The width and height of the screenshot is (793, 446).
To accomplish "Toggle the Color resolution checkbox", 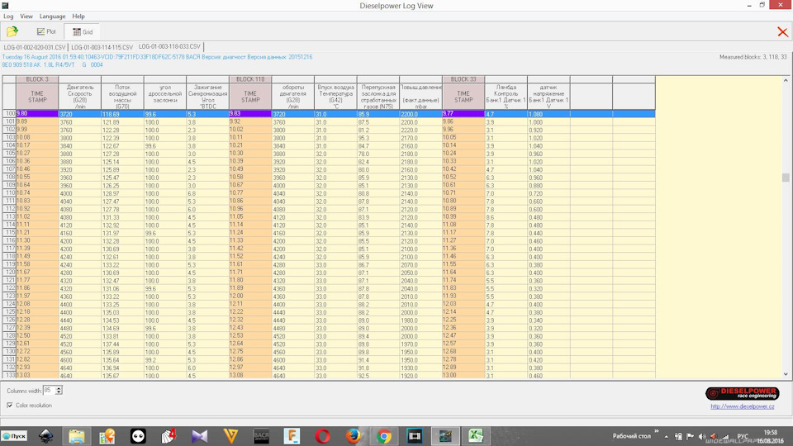I will [x=10, y=406].
